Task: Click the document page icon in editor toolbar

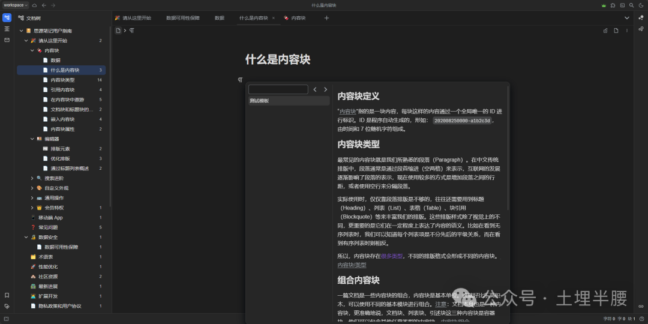Action: pos(616,31)
